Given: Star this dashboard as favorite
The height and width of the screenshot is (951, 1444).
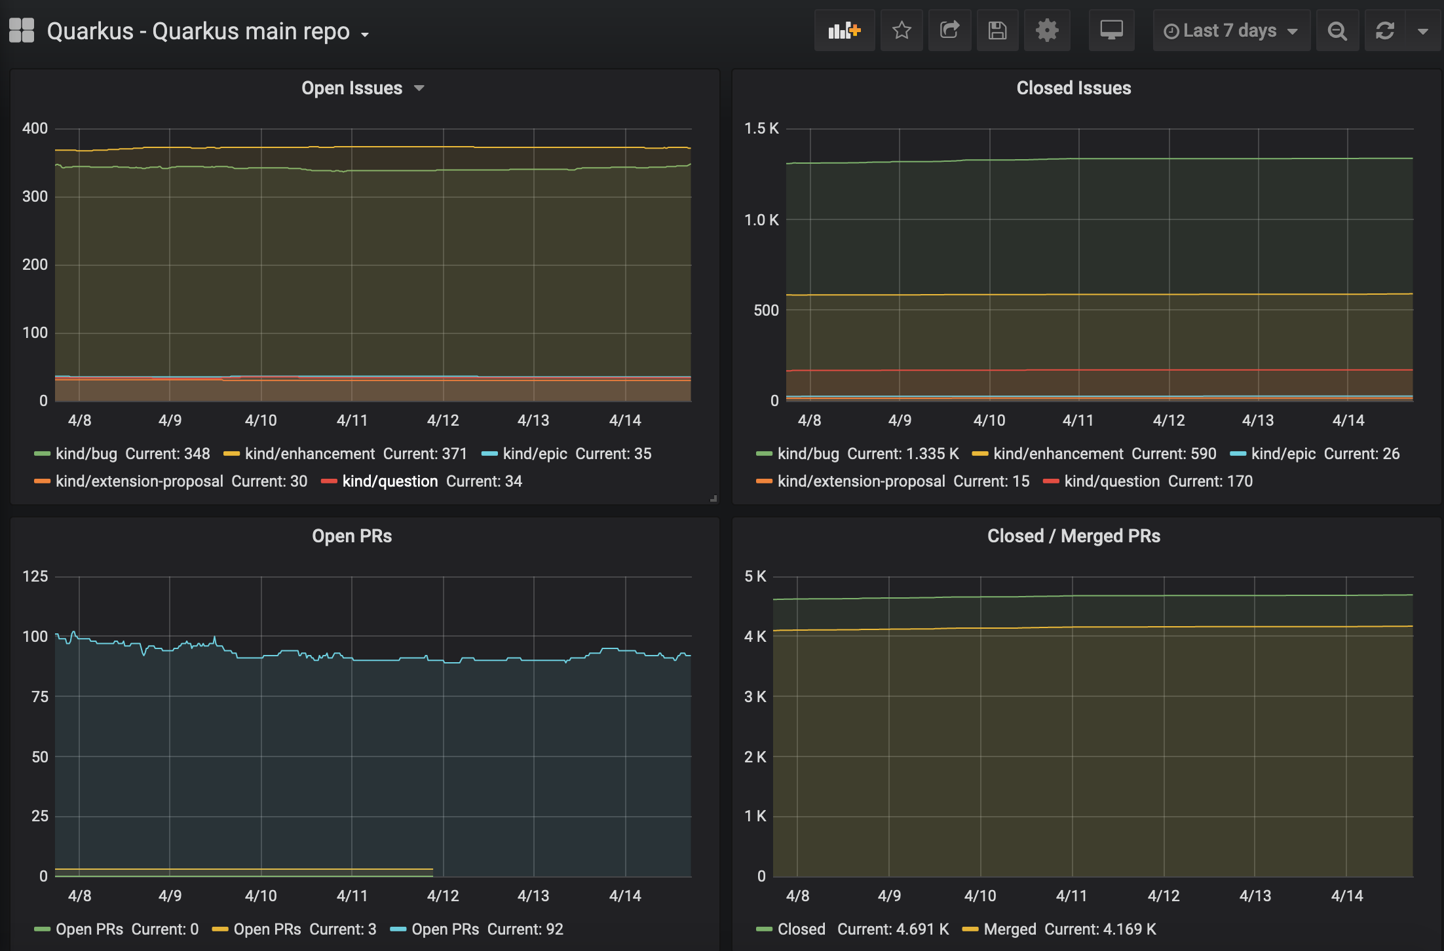Looking at the screenshot, I should pyautogui.click(x=902, y=30).
